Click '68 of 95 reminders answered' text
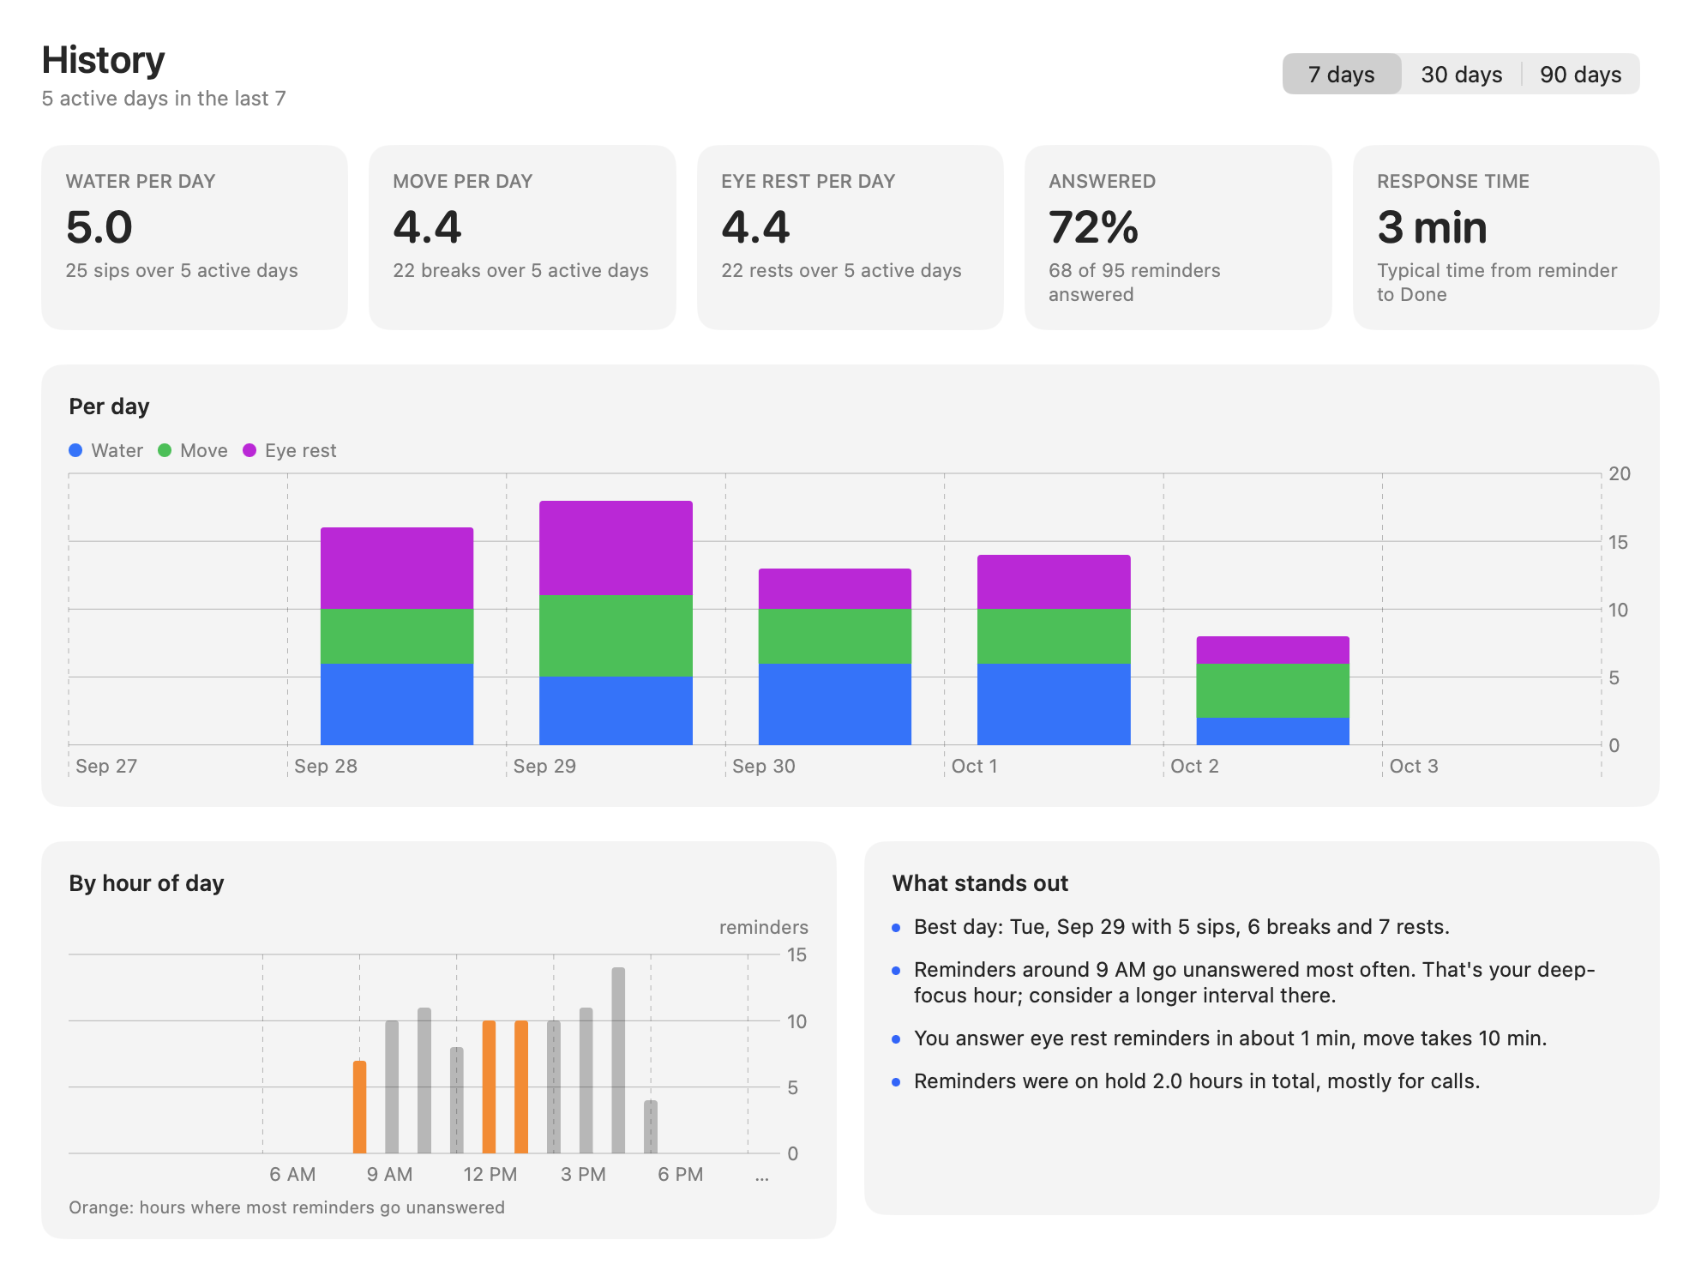 1134,282
